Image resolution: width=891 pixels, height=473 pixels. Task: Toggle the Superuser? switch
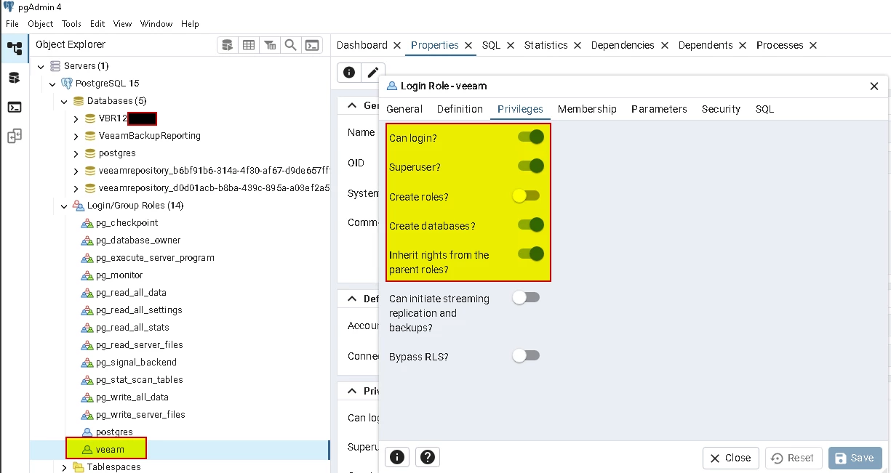530,166
